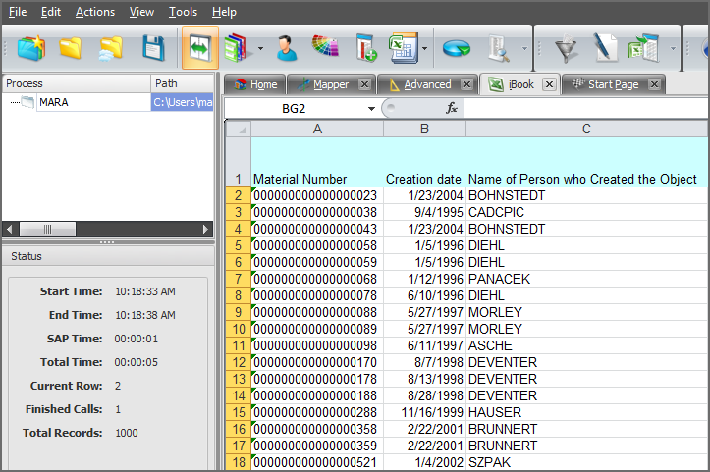Expand the dropdown arrow beside Excel icon
This screenshot has height=472, width=710.
click(424, 48)
